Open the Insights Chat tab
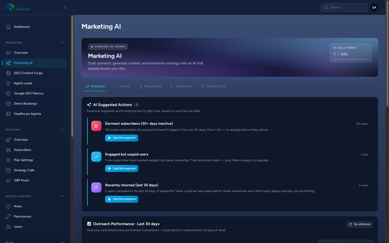Screen dimensions: 389x243 pos(214,86)
